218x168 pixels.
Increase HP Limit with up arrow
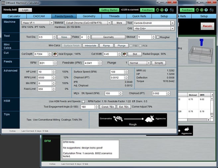54,71
